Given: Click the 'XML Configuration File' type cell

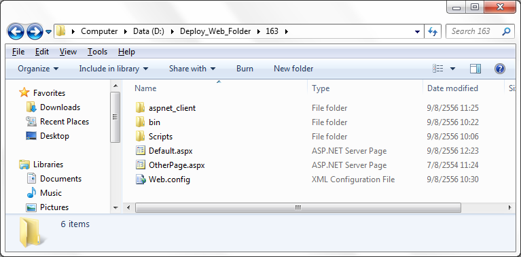Looking at the screenshot, I should (x=353, y=179).
